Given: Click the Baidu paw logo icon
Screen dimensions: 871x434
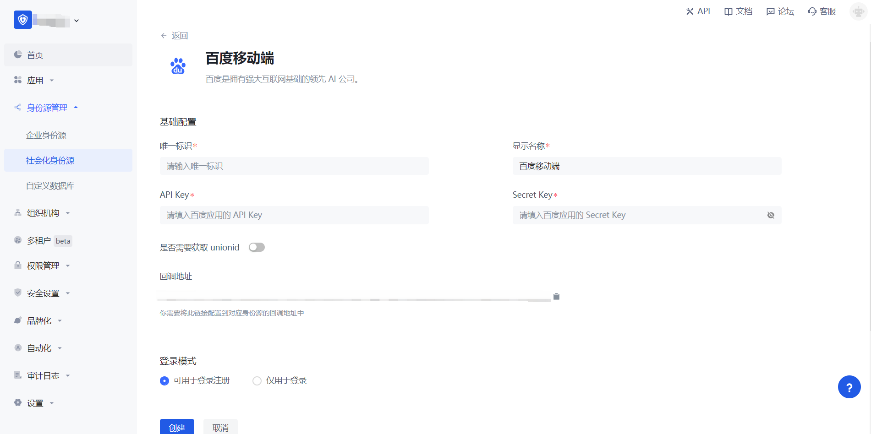Looking at the screenshot, I should click(178, 66).
